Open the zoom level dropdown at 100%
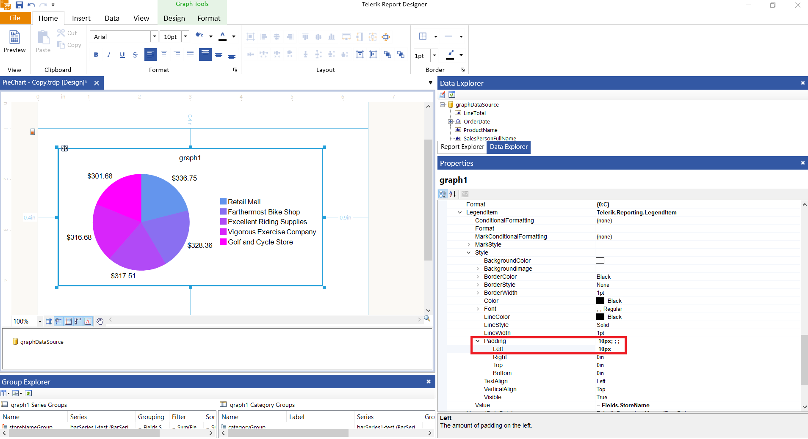Viewport: 808px width, 439px height. tap(40, 322)
